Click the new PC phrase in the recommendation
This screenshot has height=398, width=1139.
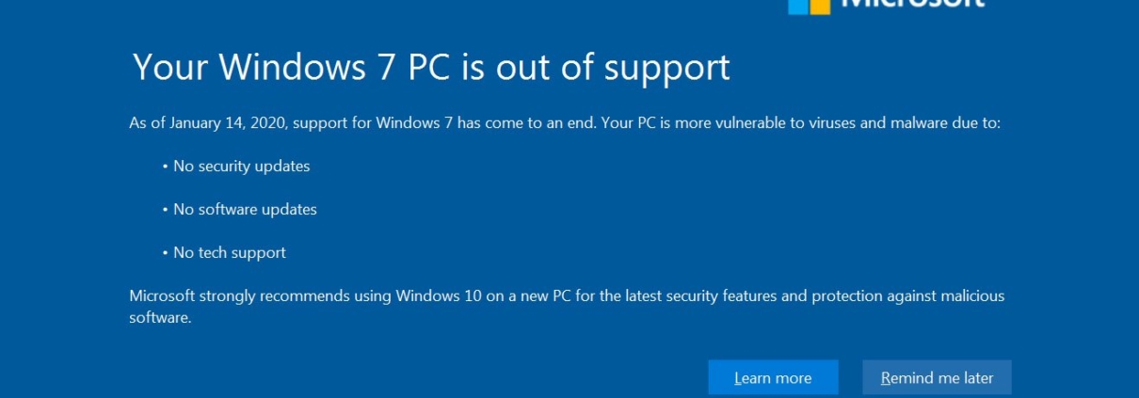[x=546, y=295]
